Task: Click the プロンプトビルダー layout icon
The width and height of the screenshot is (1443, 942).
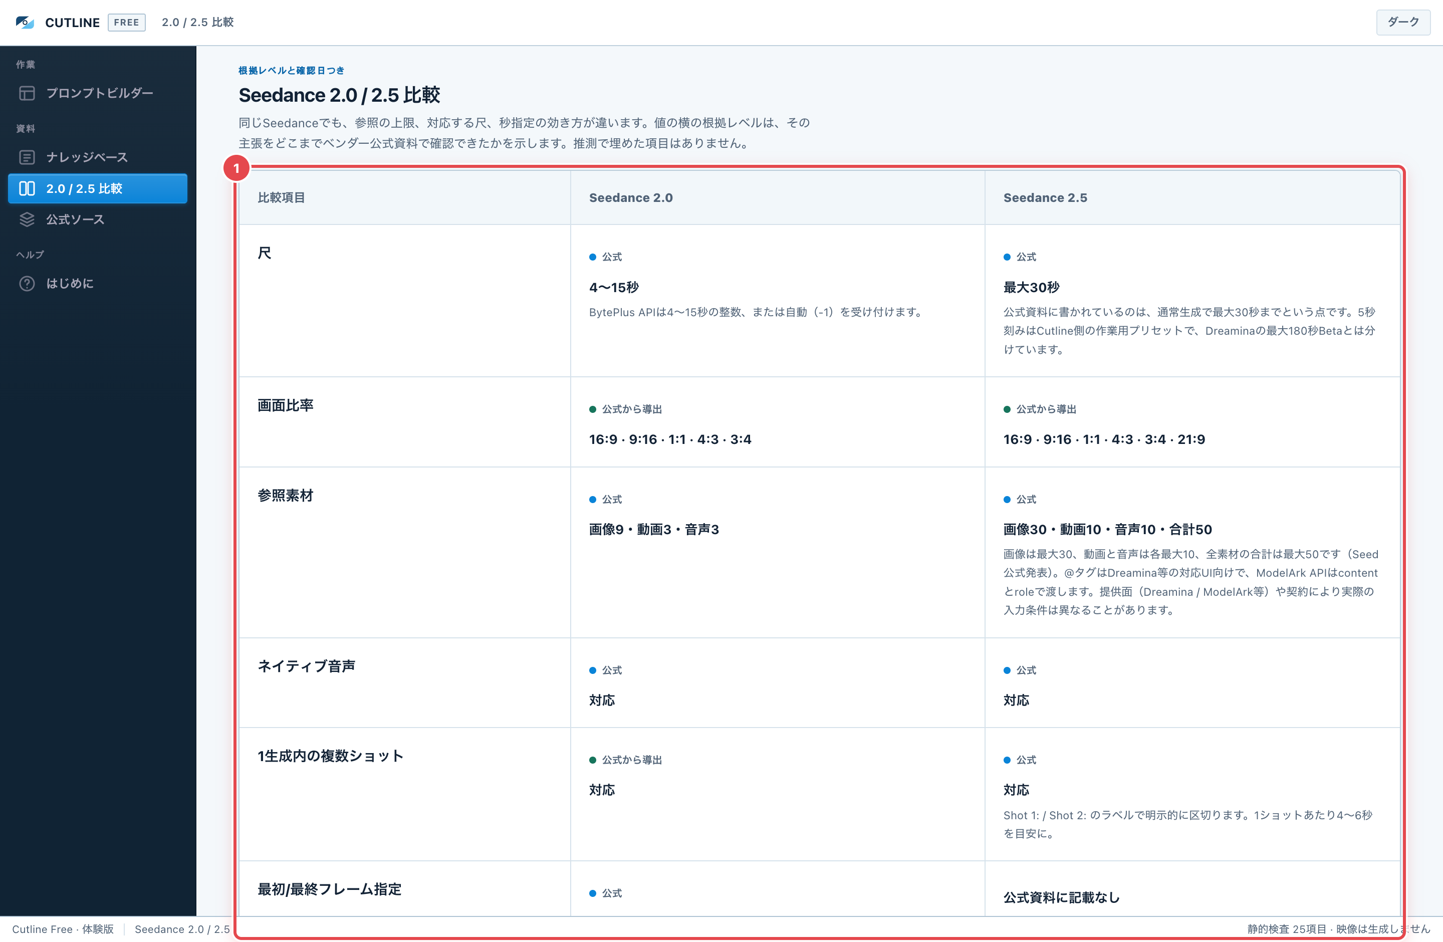Action: tap(27, 93)
